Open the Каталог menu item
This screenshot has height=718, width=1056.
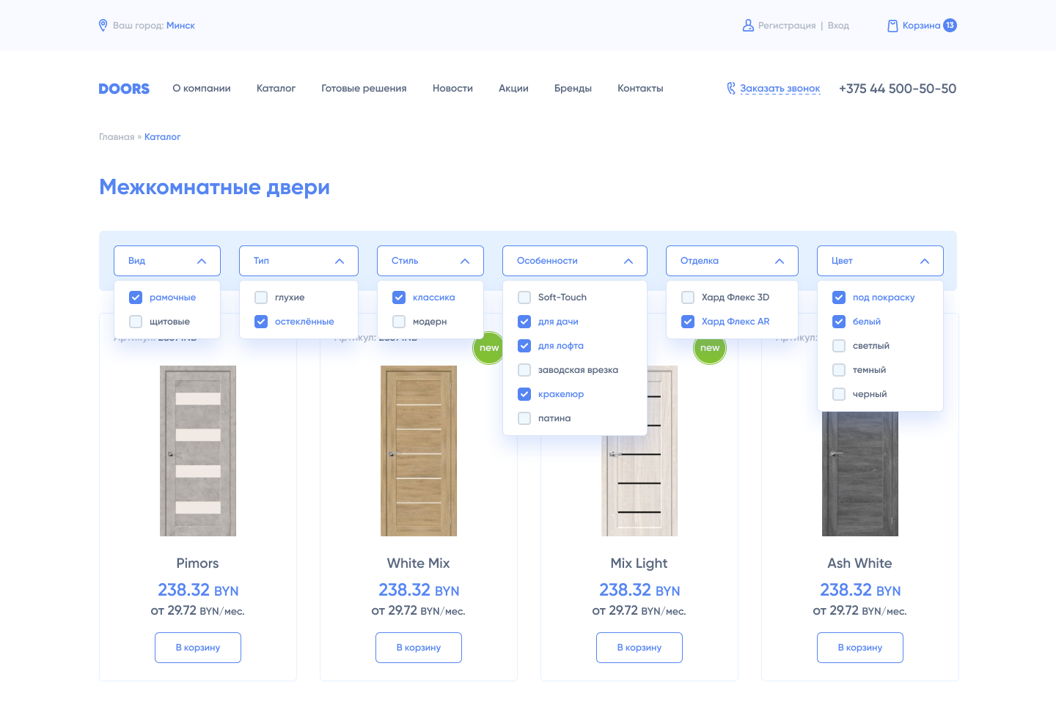(x=276, y=89)
